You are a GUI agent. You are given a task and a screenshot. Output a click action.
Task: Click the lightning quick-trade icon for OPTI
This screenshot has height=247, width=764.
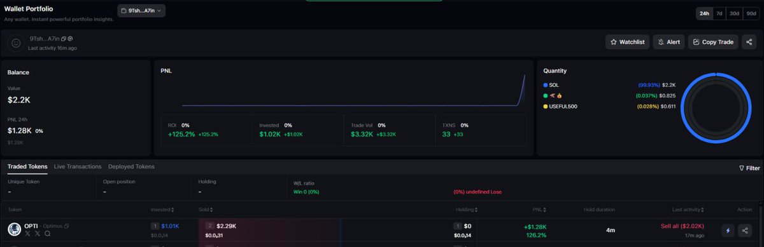pos(728,230)
